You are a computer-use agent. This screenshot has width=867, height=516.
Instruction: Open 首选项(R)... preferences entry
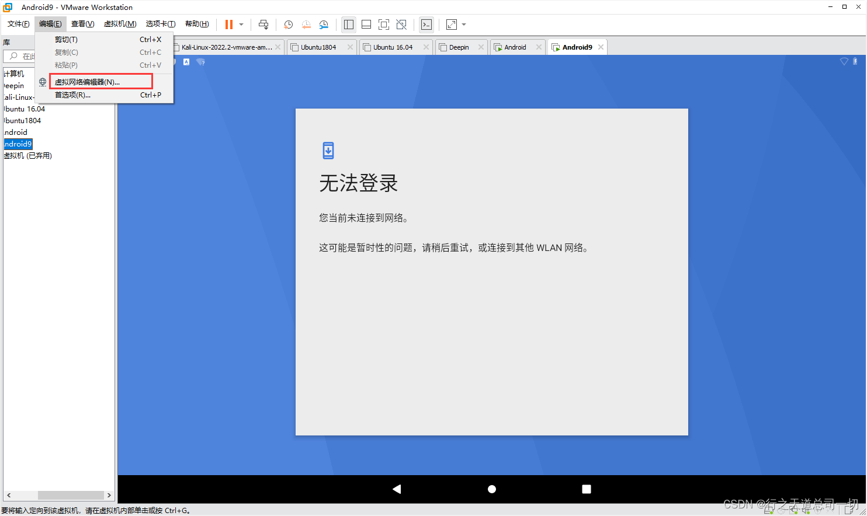pos(105,95)
